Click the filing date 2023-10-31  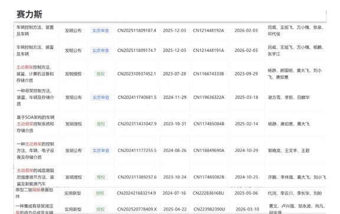(x=175, y=124)
